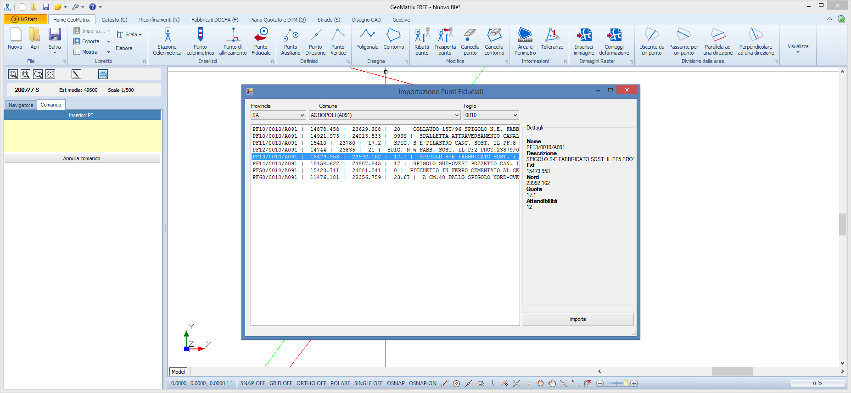Toggle SINGLE OFF in status bar
The height and width of the screenshot is (393, 851).
tap(368, 383)
